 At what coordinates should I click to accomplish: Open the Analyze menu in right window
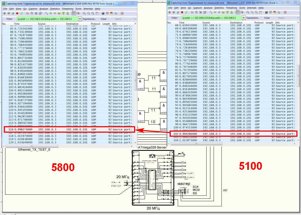(208, 8)
